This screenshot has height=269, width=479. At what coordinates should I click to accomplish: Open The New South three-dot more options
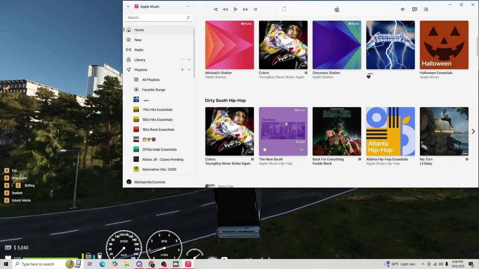click(302, 150)
